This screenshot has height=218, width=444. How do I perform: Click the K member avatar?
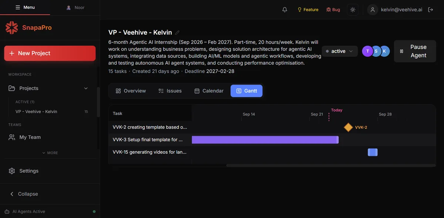coord(384,51)
